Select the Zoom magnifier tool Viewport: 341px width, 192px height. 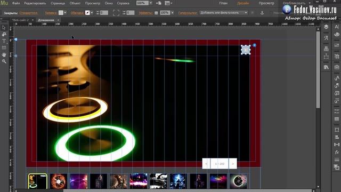[x=4, y=61]
